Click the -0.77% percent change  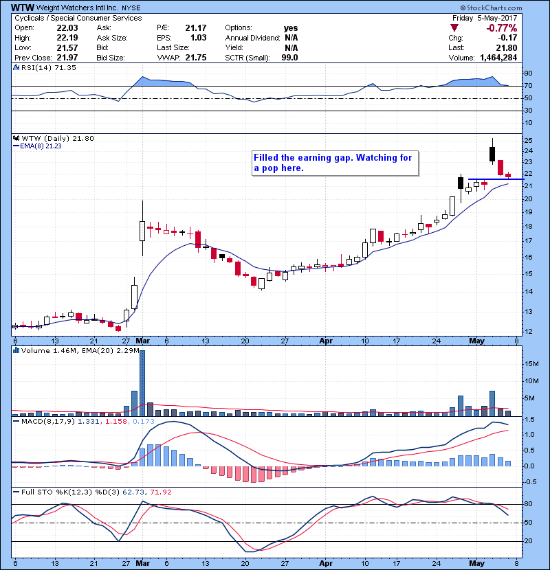point(502,28)
